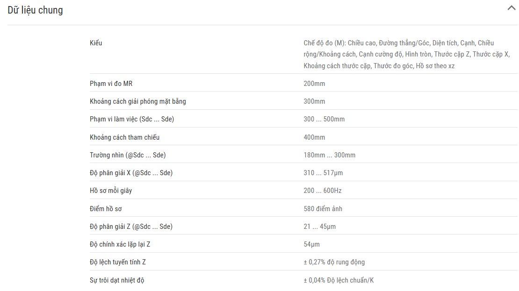Select the Độ phân giải X label
Viewport: 519px width, 291px height.
coord(131,173)
